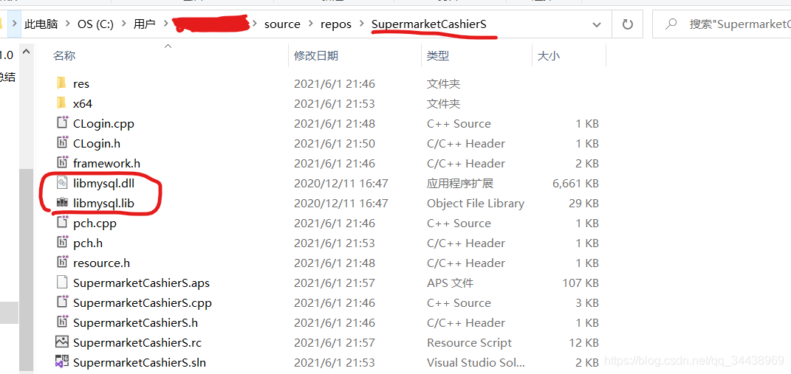Sort by the 名称 column header
This screenshot has height=374, width=791.
64,55
